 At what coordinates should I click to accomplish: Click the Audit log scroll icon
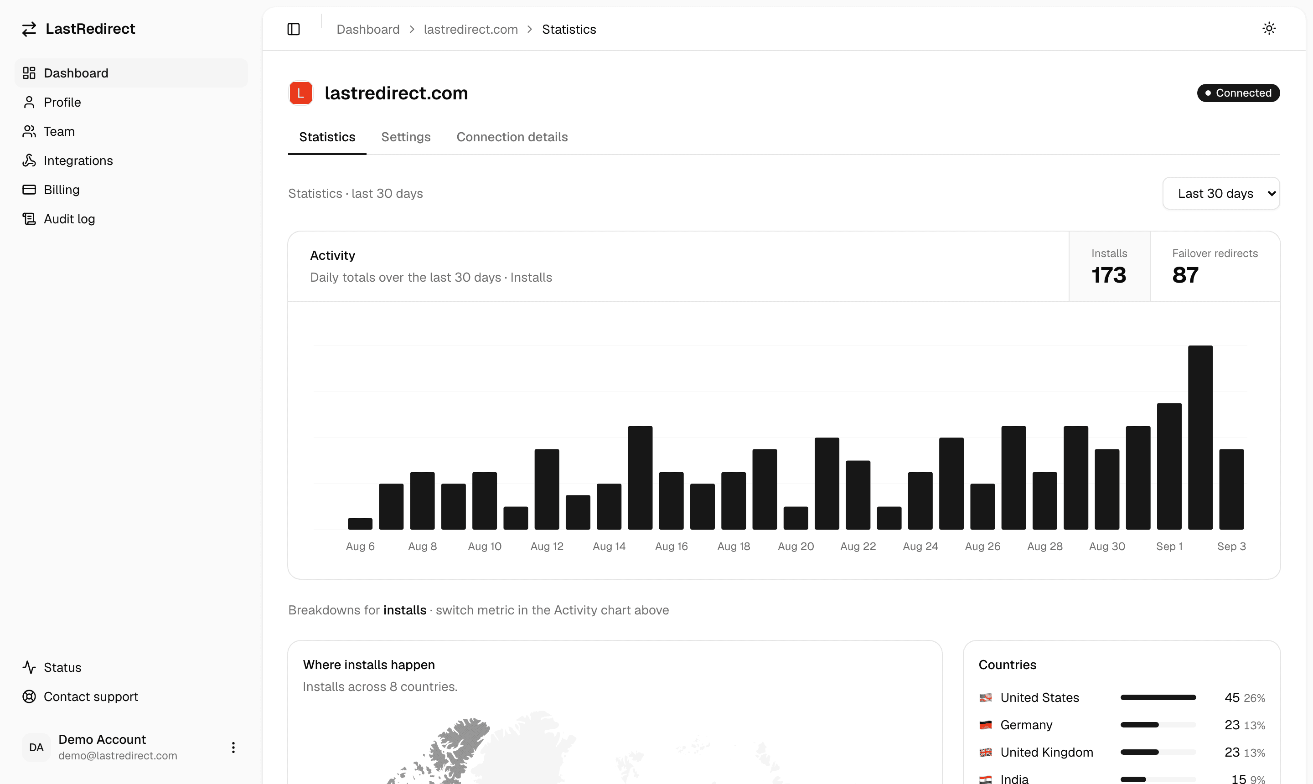coord(29,219)
